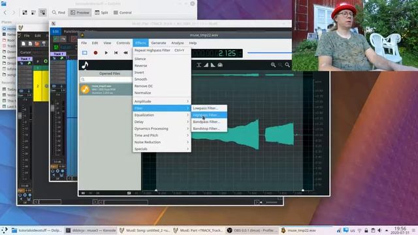
Task: Click the fade-out ramp icon
Action: coord(213,65)
